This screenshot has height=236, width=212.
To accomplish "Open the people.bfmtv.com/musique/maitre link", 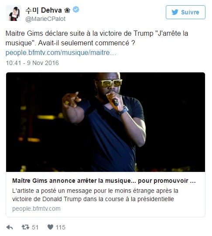I will (61, 53).
